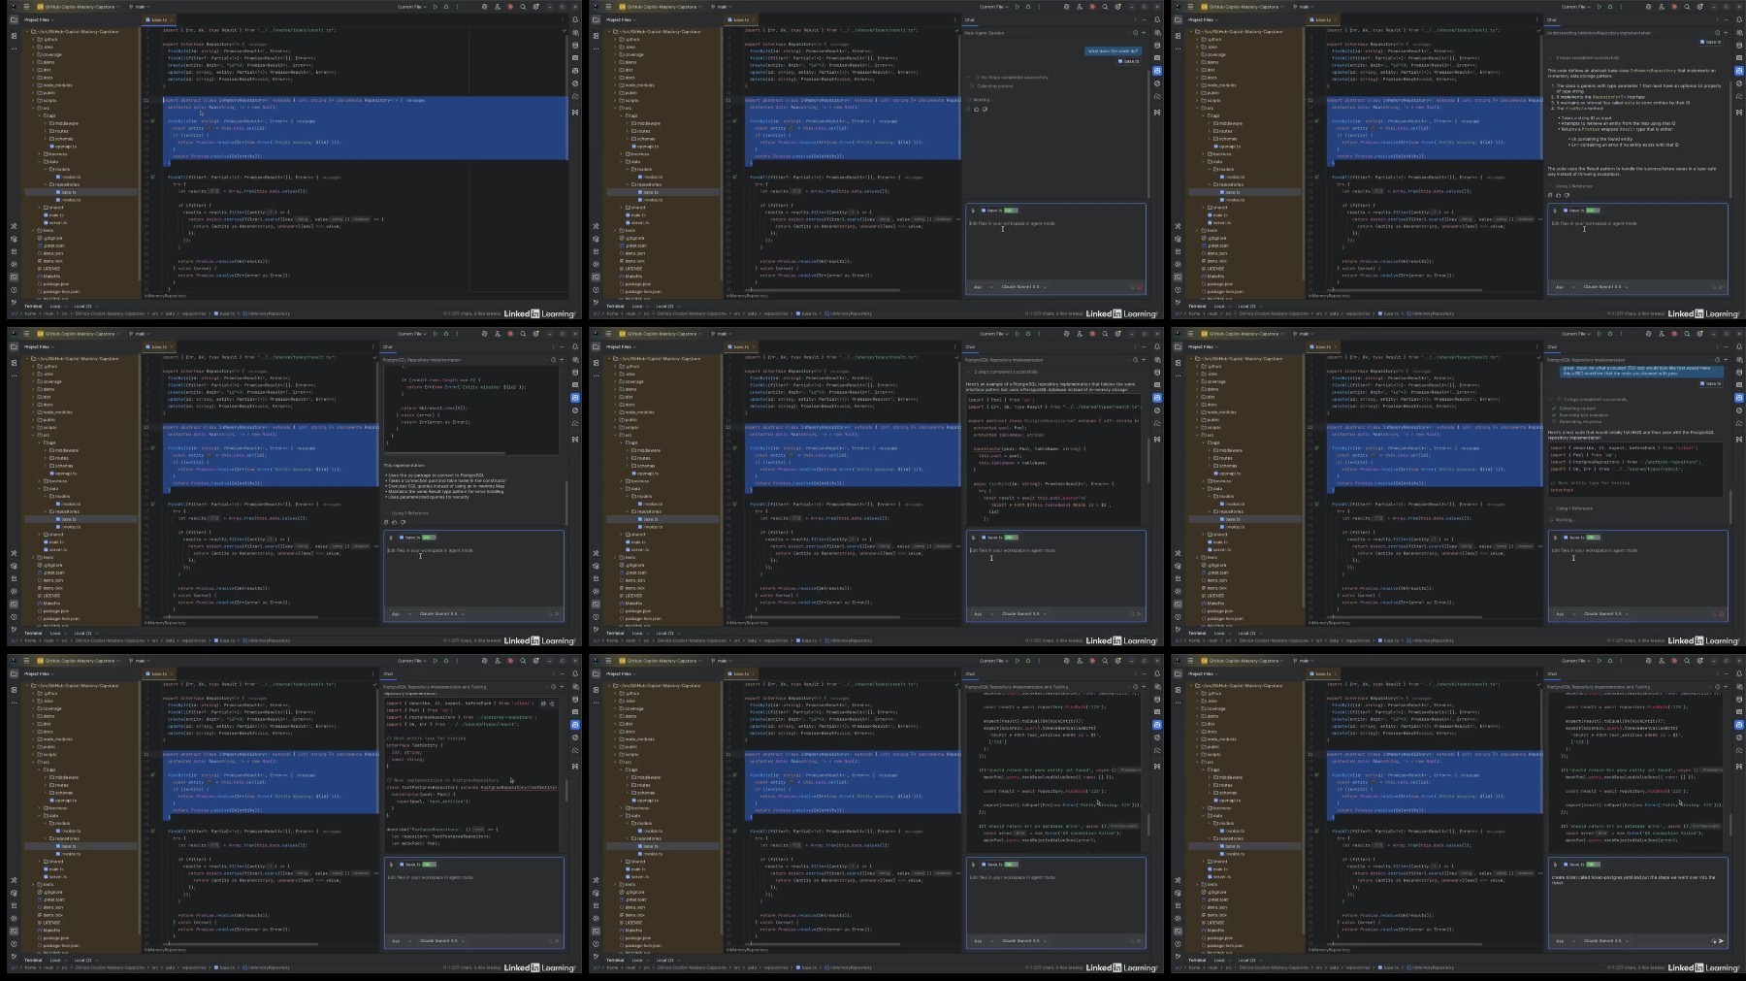Open Ask dropdown below 'Create ticket called' input
The height and width of the screenshot is (981, 1746).
pos(1566,940)
